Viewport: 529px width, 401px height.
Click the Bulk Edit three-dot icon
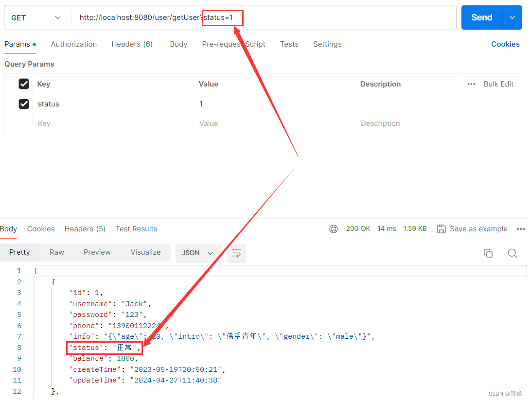click(x=471, y=84)
